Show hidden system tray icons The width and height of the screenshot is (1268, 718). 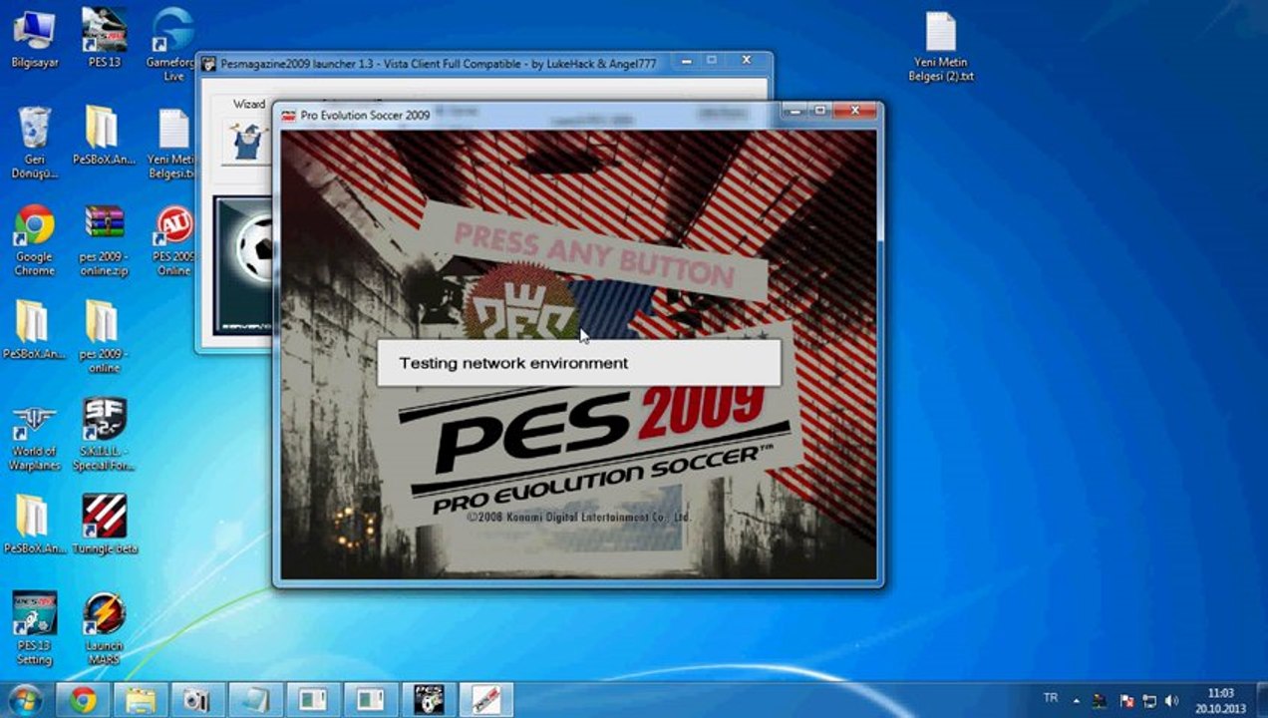[1078, 700]
